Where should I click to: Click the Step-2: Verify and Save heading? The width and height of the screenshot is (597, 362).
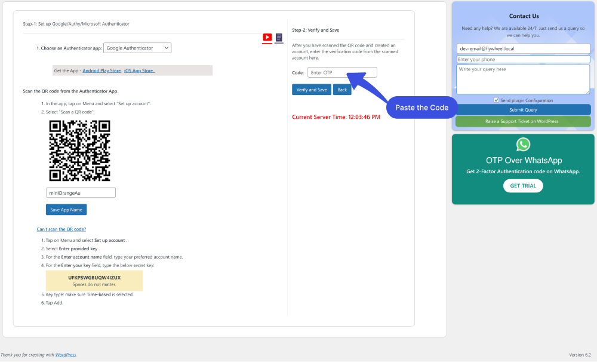(316, 30)
